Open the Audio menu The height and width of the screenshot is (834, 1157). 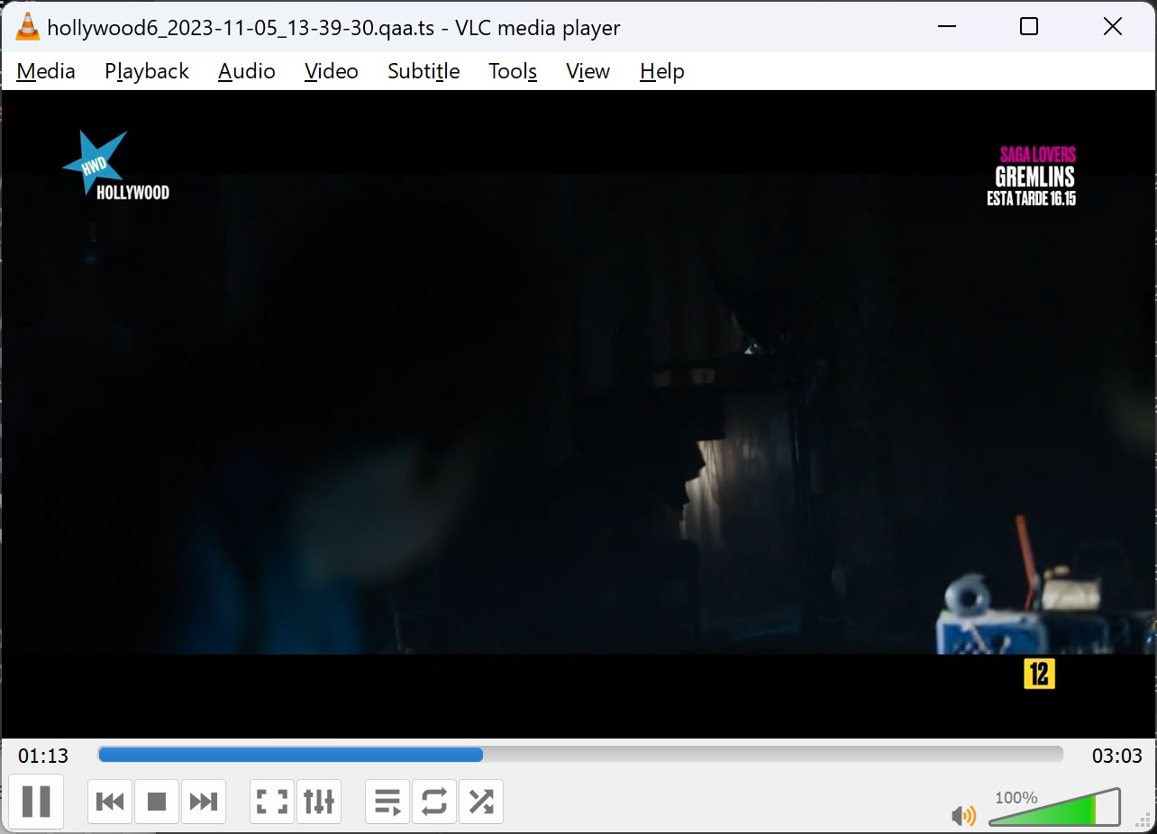tap(247, 71)
